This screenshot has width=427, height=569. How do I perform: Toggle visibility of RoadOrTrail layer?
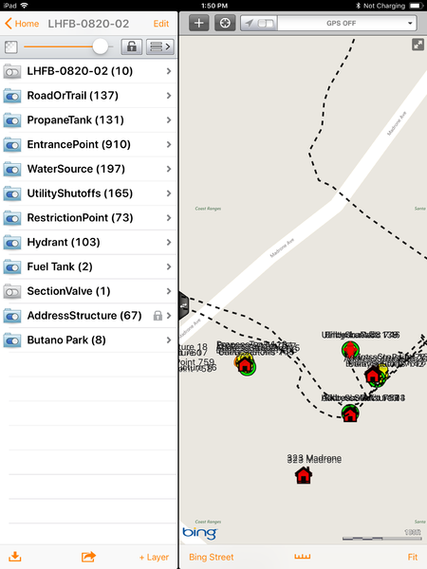pyautogui.click(x=12, y=96)
